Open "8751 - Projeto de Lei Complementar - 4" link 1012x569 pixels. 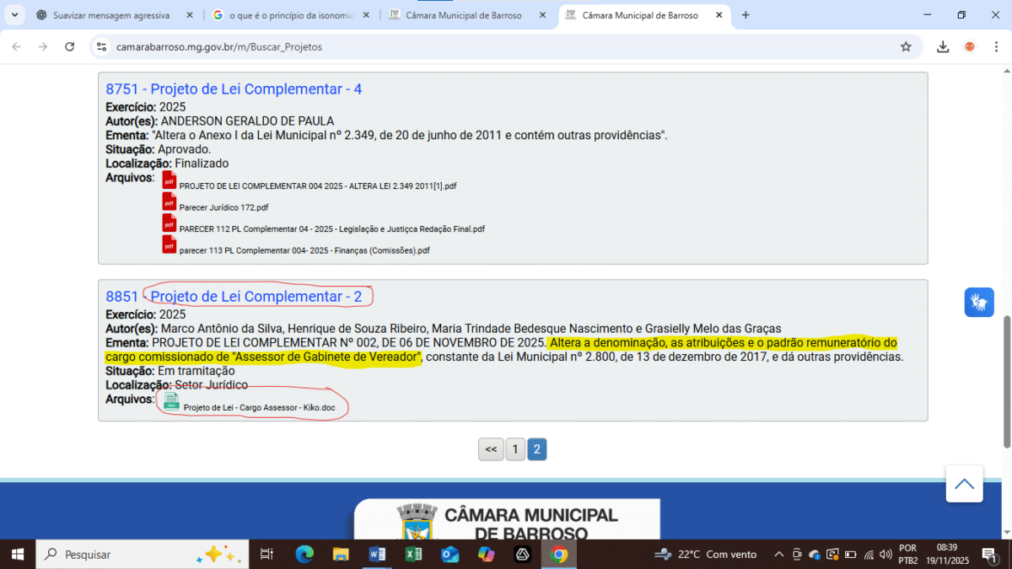(x=234, y=89)
